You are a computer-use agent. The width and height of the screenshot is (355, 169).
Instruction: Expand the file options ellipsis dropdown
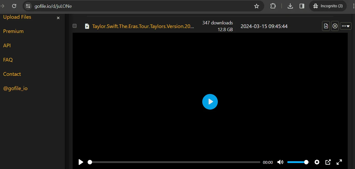click(x=346, y=26)
